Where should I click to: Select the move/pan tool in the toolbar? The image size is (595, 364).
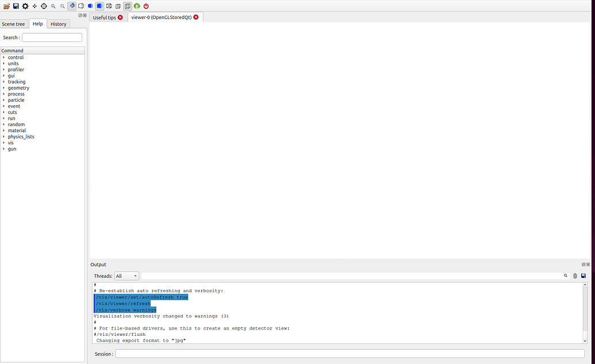point(34,5)
